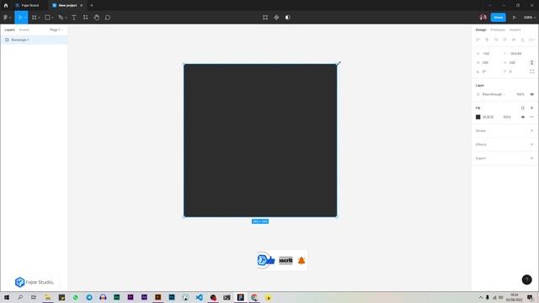Select the dark rectangle on canvas

point(260,141)
